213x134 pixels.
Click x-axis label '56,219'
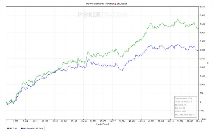click(x=170, y=121)
